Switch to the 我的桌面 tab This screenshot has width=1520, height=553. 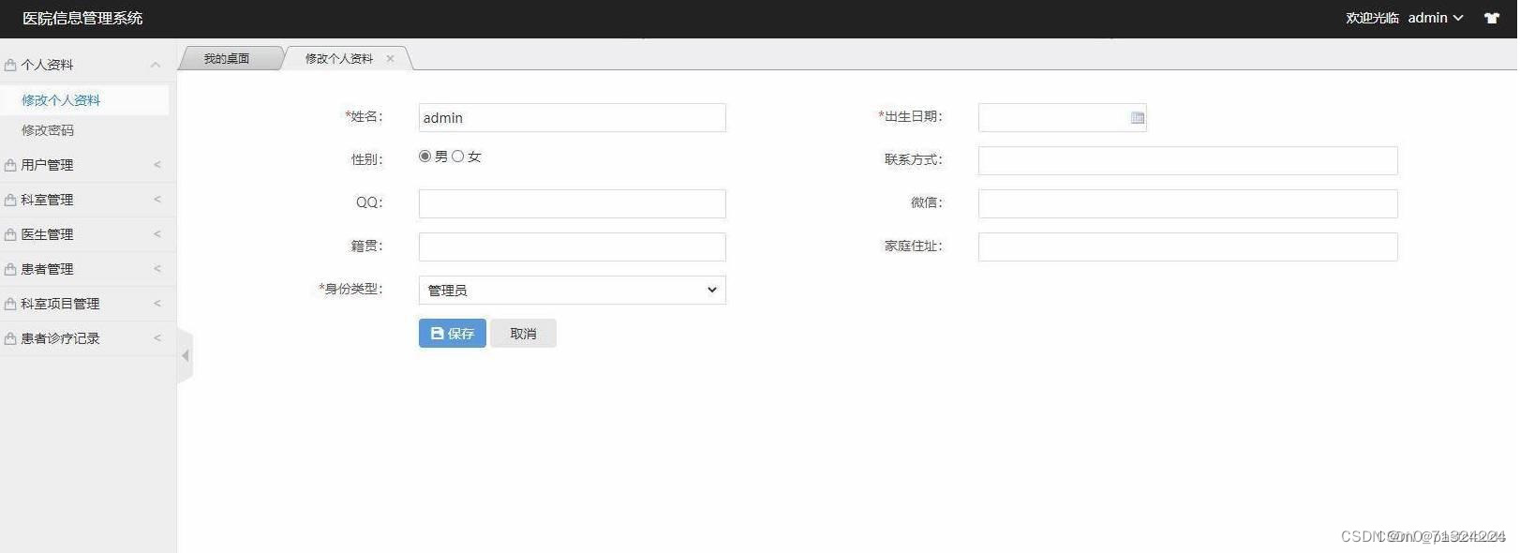pos(227,58)
